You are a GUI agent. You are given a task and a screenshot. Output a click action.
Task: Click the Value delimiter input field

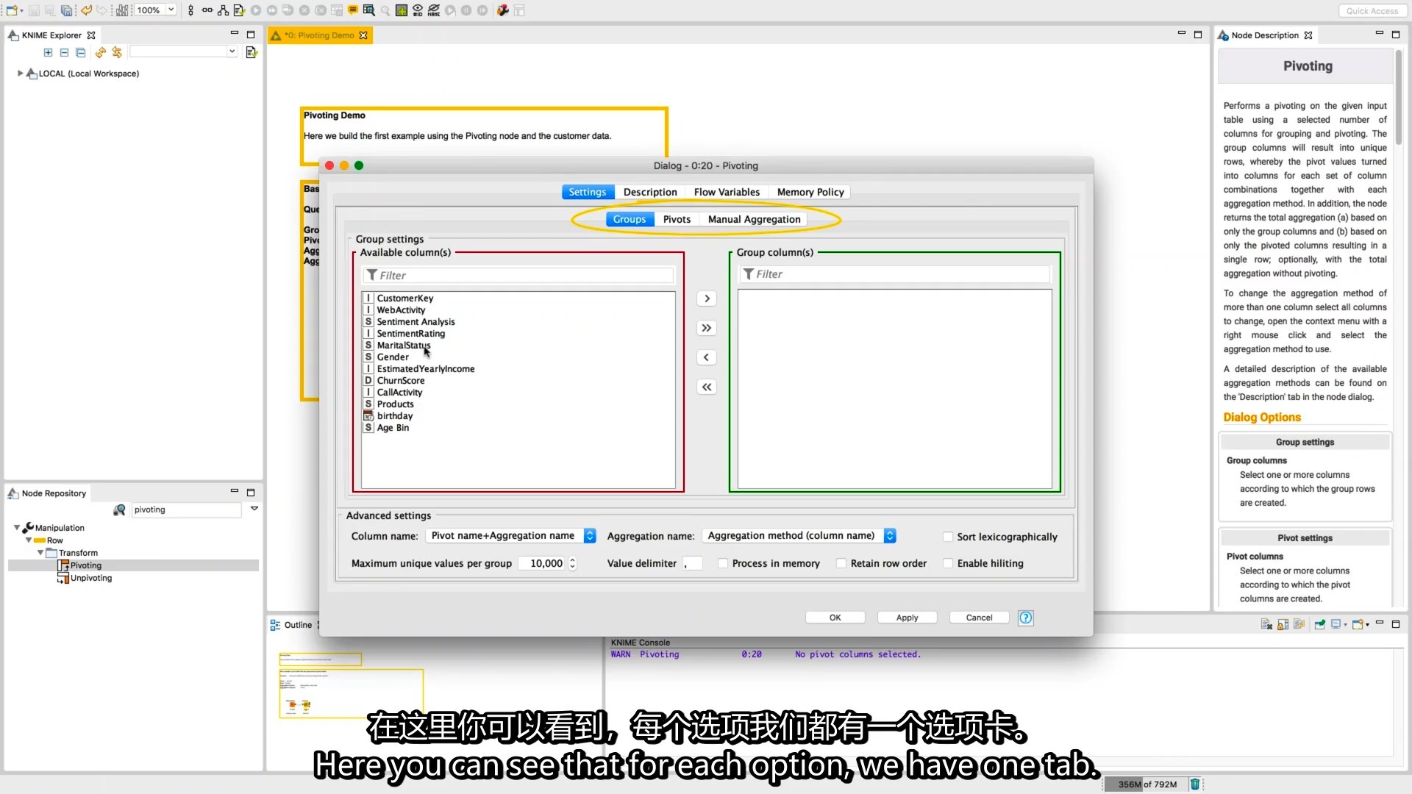(692, 564)
